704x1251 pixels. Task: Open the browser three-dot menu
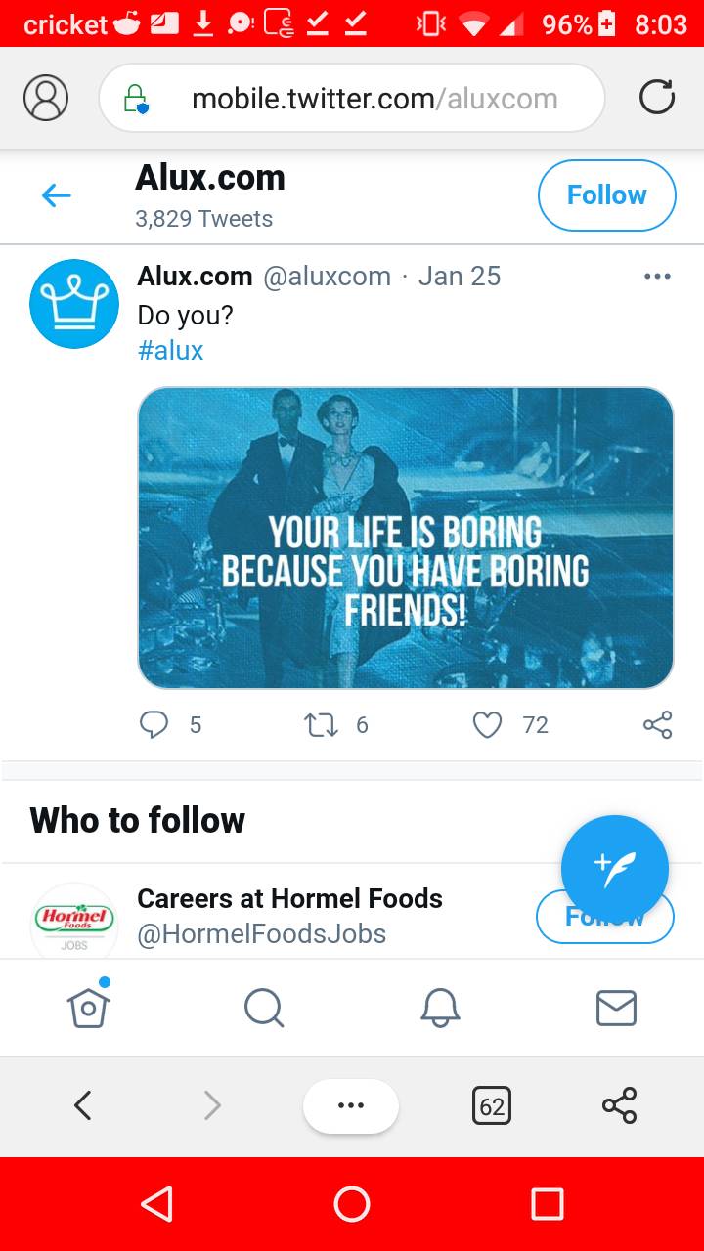coord(350,1105)
